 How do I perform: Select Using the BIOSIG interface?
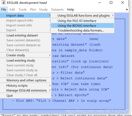[82, 26]
